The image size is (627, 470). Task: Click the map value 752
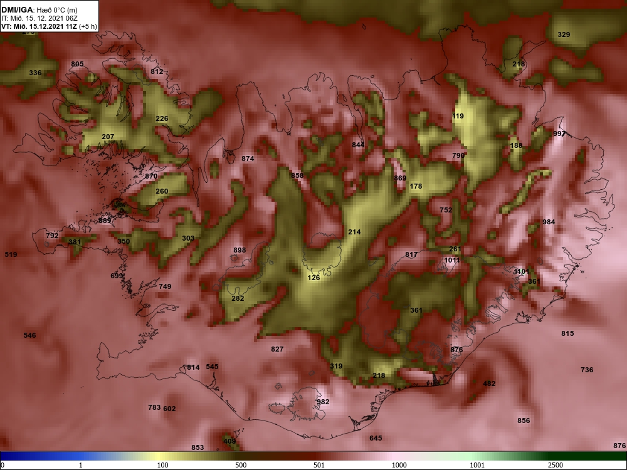point(446,210)
